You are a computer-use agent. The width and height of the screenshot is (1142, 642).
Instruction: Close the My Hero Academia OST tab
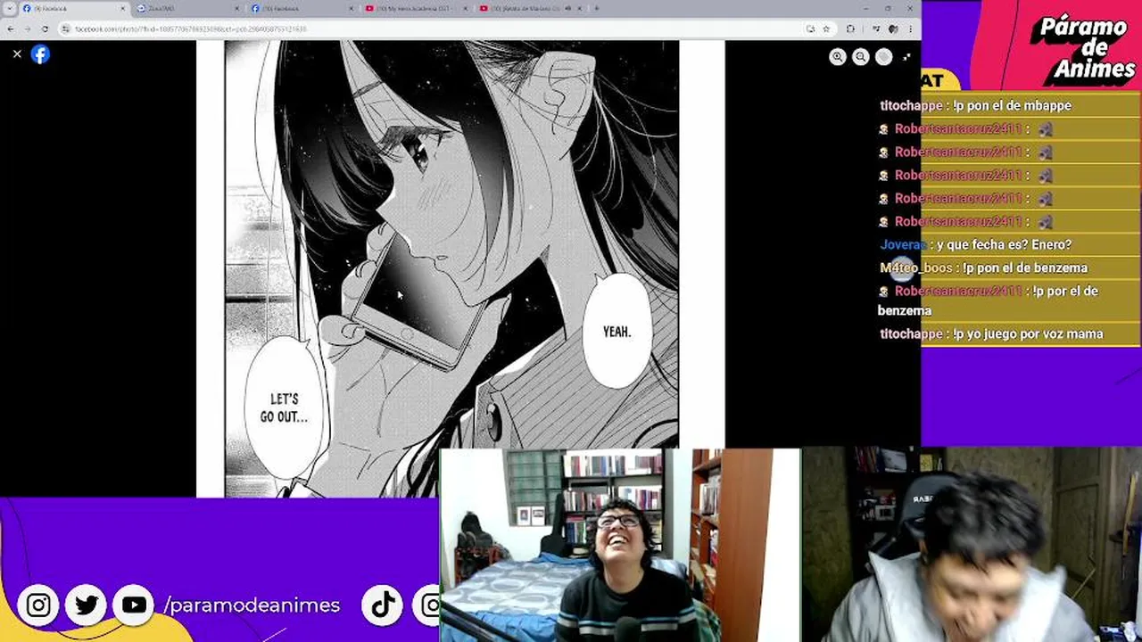pyautogui.click(x=464, y=8)
